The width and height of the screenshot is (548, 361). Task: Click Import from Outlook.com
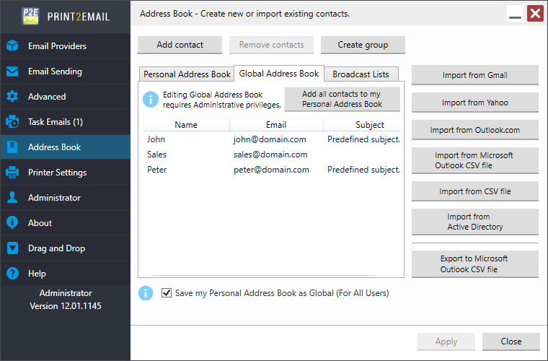point(475,130)
